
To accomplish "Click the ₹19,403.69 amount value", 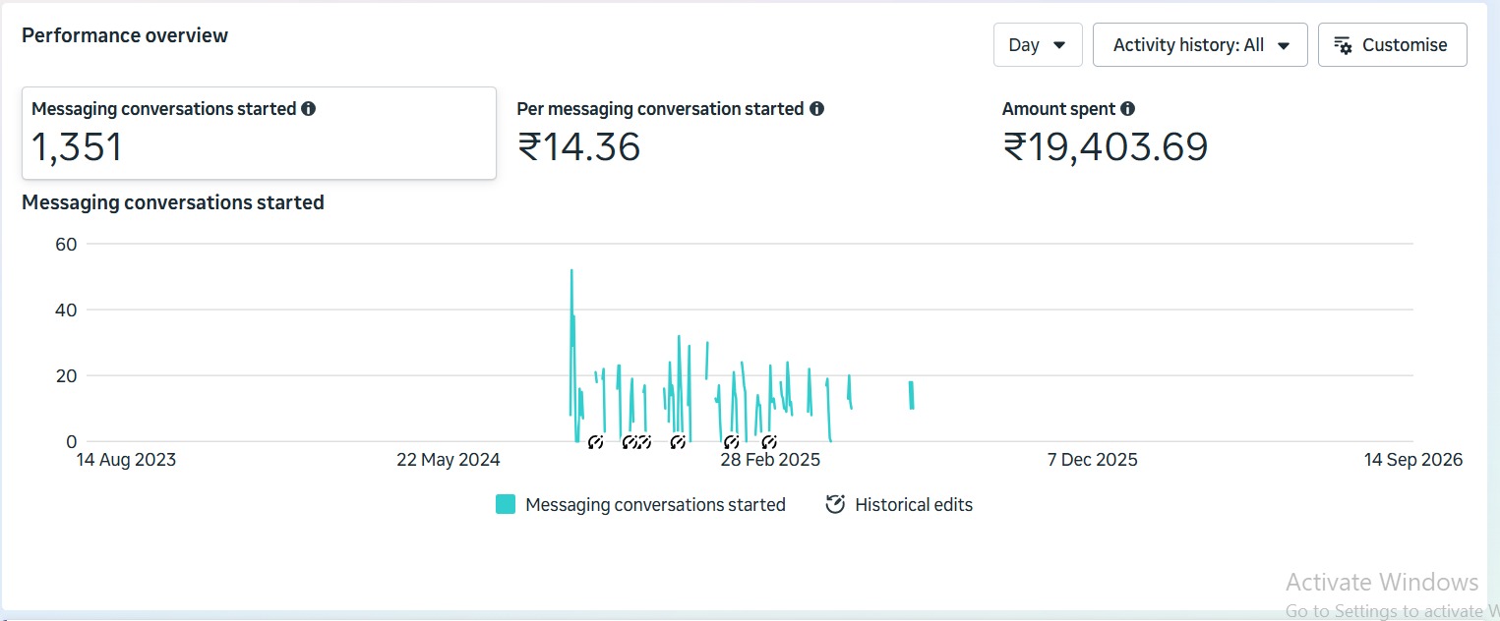I will [1106, 147].
